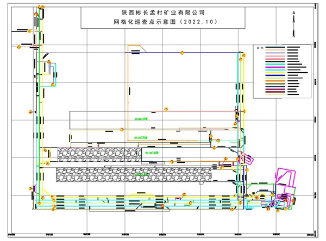Image resolution: width=326 pixels, height=241 pixels.
Task: Click patrol point marker on top blue line
Action: tap(182, 53)
